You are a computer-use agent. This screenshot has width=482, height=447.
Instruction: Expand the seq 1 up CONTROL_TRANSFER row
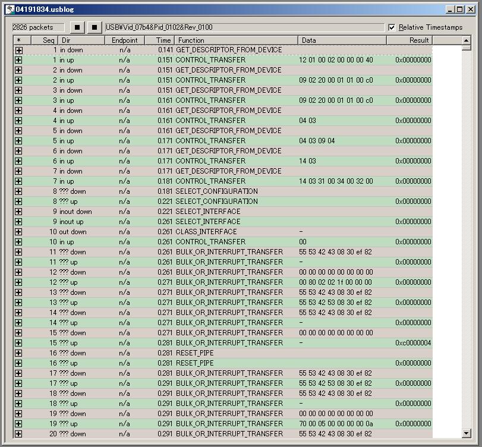click(18, 60)
